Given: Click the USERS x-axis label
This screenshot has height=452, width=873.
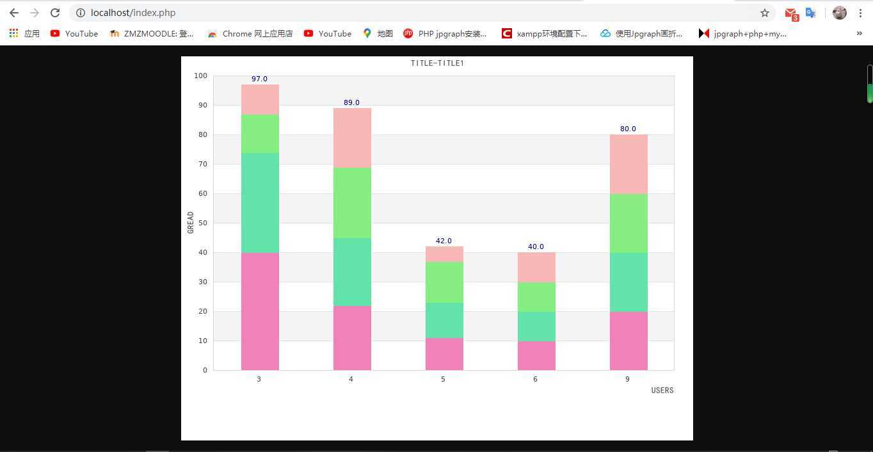Looking at the screenshot, I should click(662, 390).
